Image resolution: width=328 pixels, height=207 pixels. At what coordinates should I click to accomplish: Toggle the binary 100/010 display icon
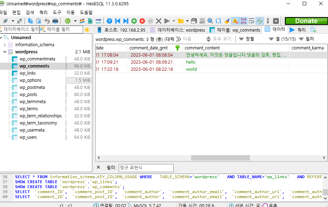(x=243, y=21)
